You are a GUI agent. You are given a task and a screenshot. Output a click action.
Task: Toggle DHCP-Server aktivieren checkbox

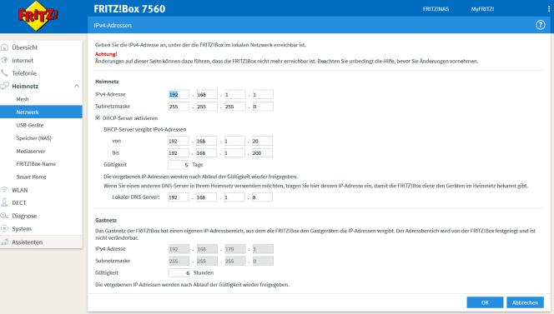(98, 117)
